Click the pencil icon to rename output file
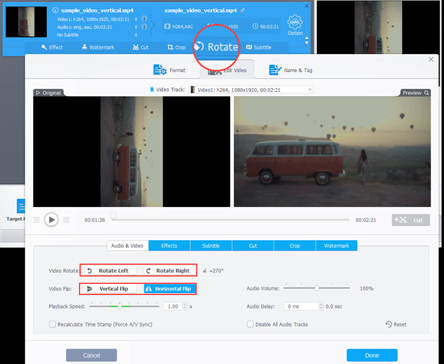The image size is (444, 364). coord(242,10)
